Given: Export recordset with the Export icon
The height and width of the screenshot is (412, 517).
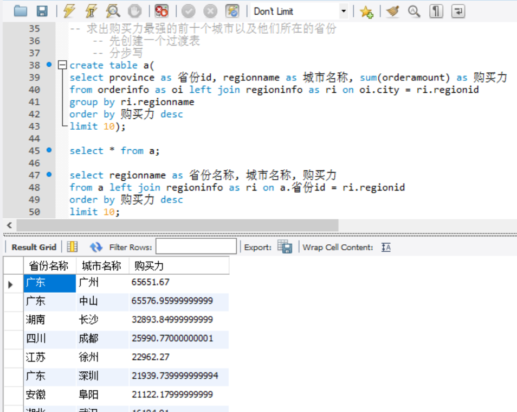Looking at the screenshot, I should (x=285, y=246).
